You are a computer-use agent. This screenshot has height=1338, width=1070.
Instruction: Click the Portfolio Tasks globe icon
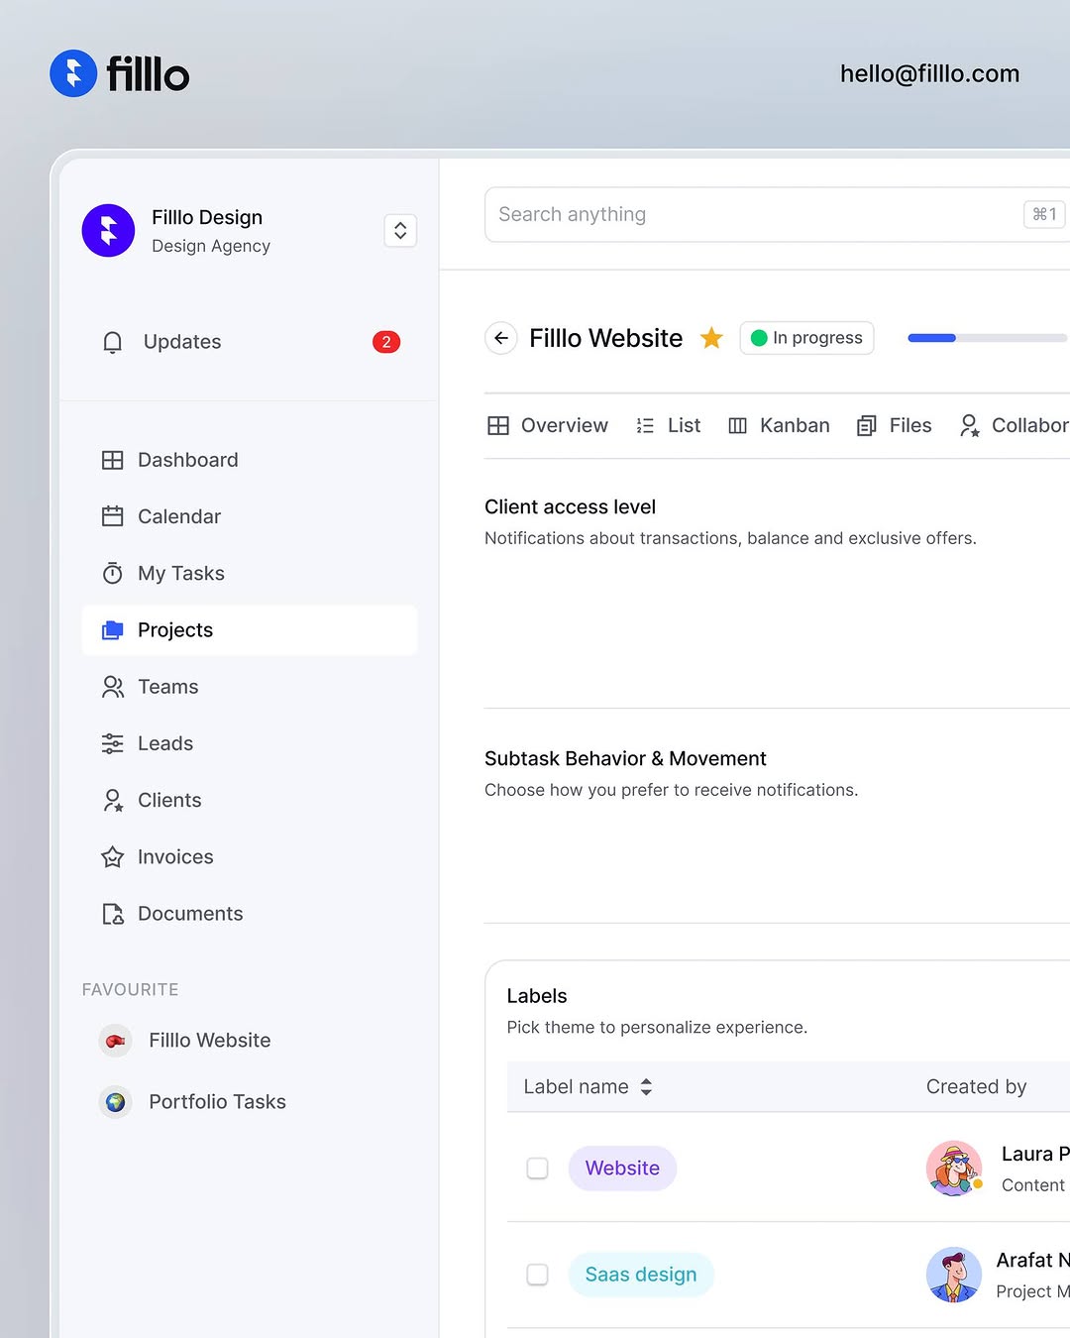(x=115, y=1102)
